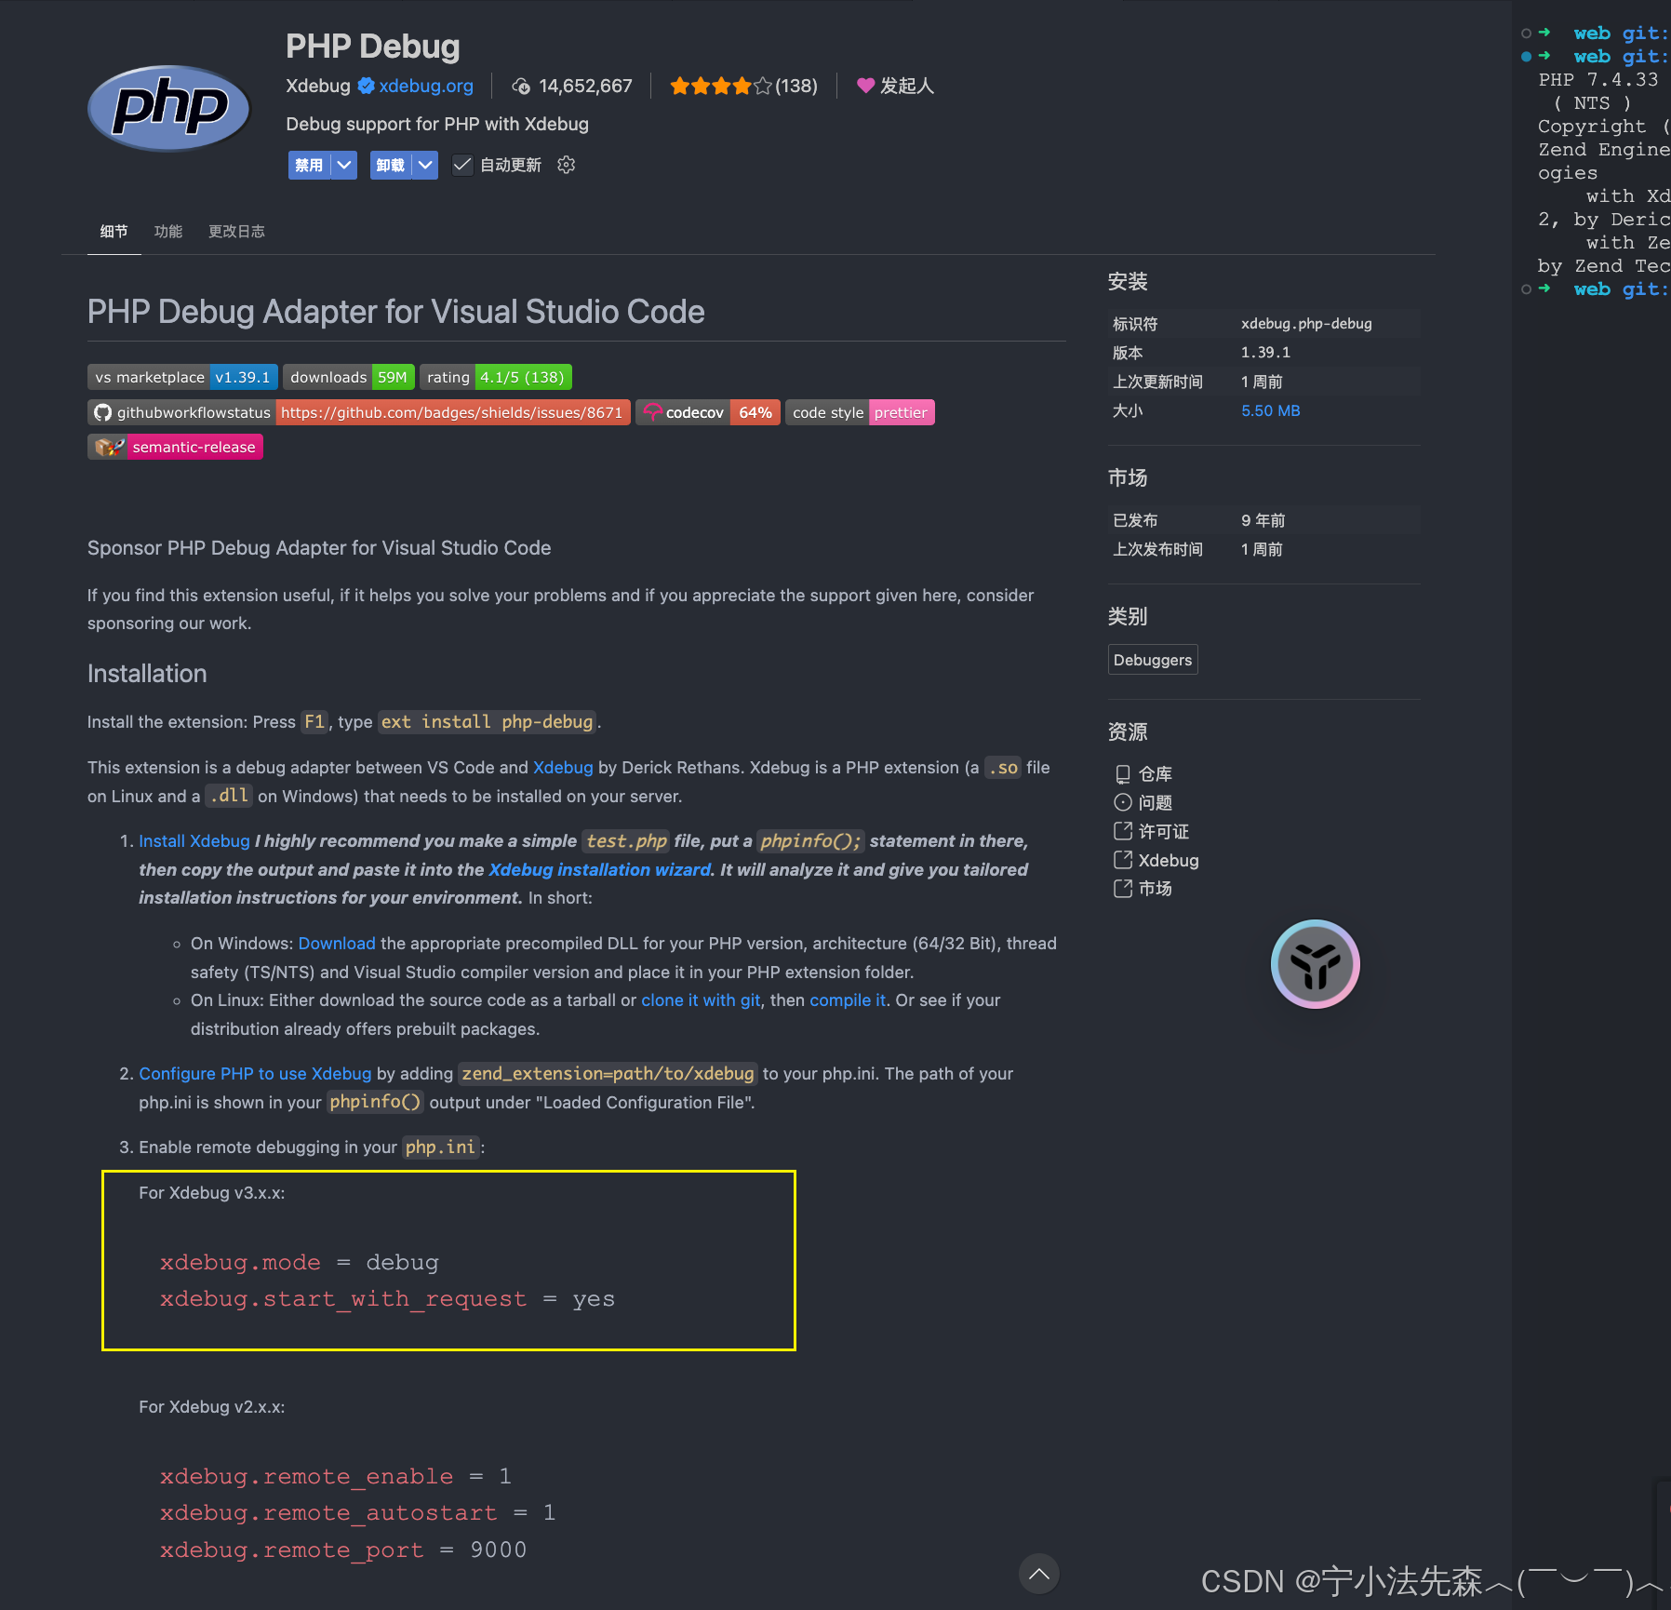Click the xdebug.mode = debug code line
1671x1610 pixels.
(299, 1262)
